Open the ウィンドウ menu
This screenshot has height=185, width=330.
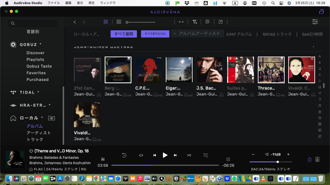[x=108, y=3]
